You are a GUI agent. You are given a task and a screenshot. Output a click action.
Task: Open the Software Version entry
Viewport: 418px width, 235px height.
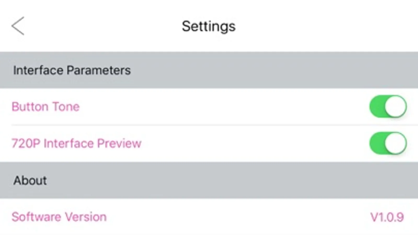click(x=59, y=217)
